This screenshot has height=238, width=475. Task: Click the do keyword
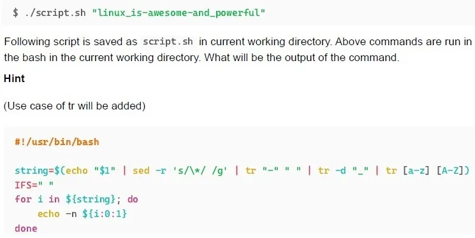[133, 199]
